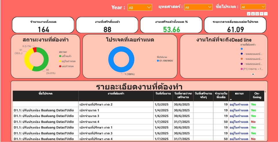Click the สถานะงานที่ต้องทำ chart title

(45, 40)
